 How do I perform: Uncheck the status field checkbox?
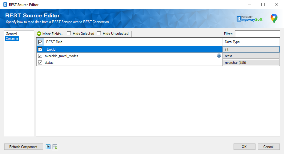tap(40, 63)
